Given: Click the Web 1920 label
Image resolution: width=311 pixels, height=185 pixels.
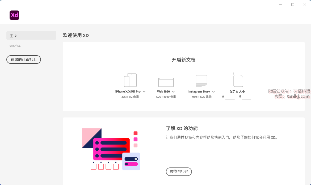Looking at the screenshot, I should tap(163, 92).
